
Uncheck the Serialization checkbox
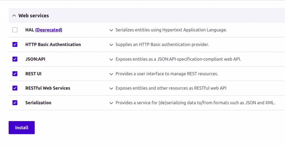pyautogui.click(x=15, y=103)
